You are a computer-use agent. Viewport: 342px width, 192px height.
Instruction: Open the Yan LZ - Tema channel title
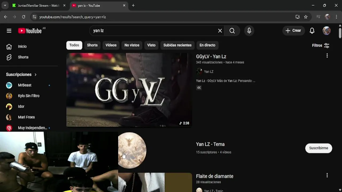[x=210, y=144]
